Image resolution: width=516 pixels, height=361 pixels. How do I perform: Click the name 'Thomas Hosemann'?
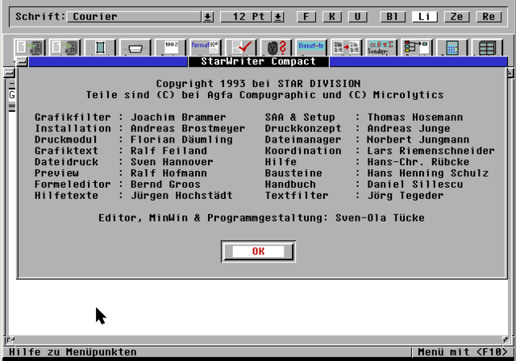click(x=415, y=118)
